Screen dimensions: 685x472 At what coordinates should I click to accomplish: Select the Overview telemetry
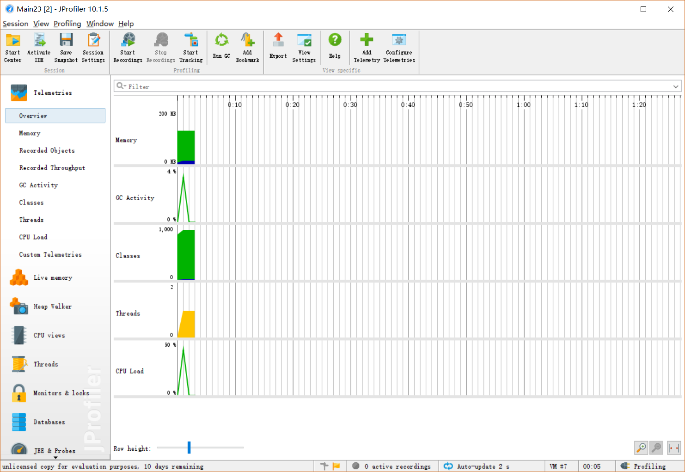(x=55, y=116)
